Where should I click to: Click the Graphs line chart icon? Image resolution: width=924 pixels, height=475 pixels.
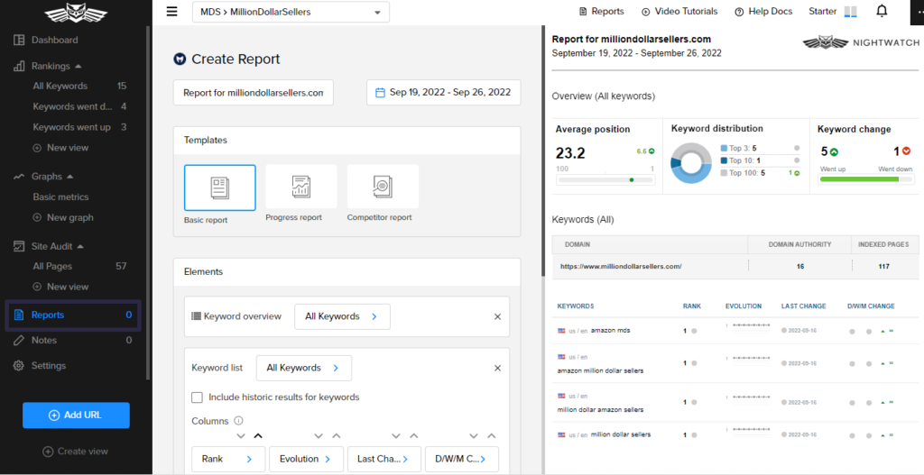(x=19, y=176)
